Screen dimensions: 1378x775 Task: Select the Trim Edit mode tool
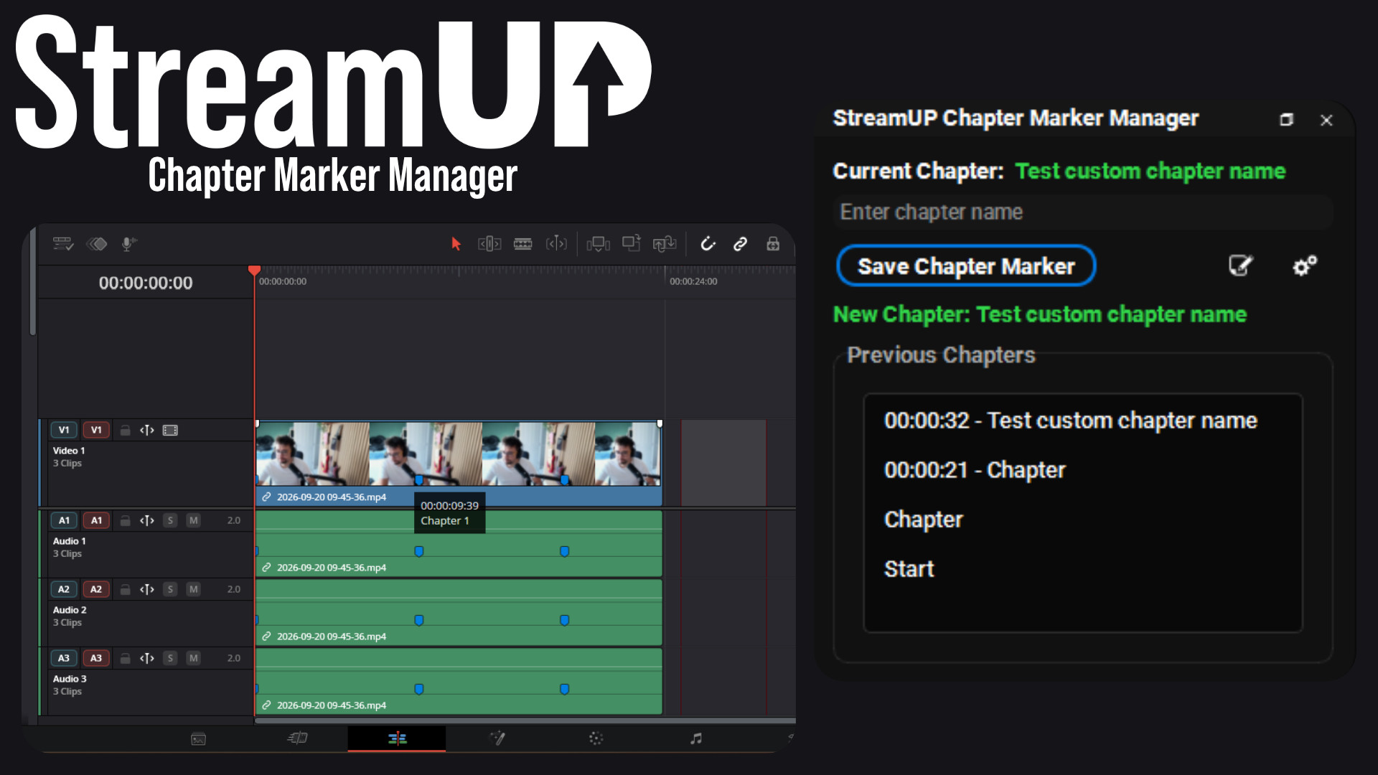tap(489, 244)
